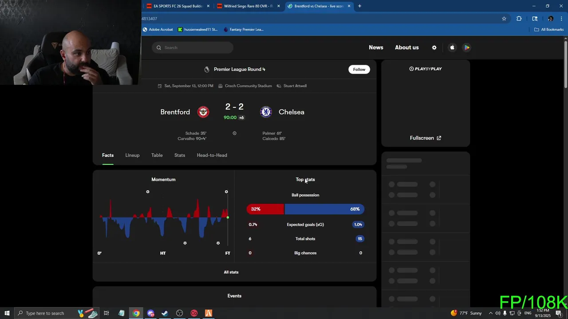Viewport: 568px width, 319px height.
Task: Open the All stats link
Action: pyautogui.click(x=231, y=272)
